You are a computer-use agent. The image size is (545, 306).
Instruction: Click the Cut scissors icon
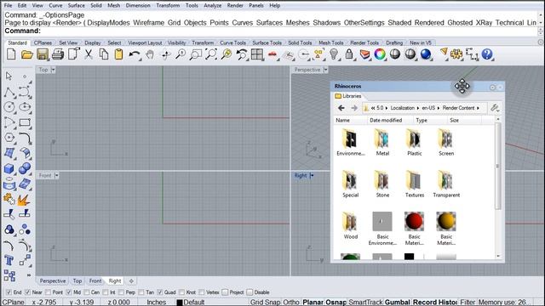tap(89, 54)
